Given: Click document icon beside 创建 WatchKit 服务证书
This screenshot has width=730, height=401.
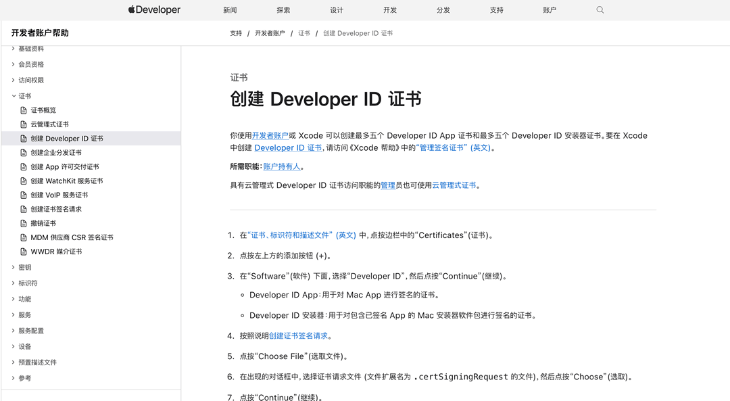Looking at the screenshot, I should [24, 181].
